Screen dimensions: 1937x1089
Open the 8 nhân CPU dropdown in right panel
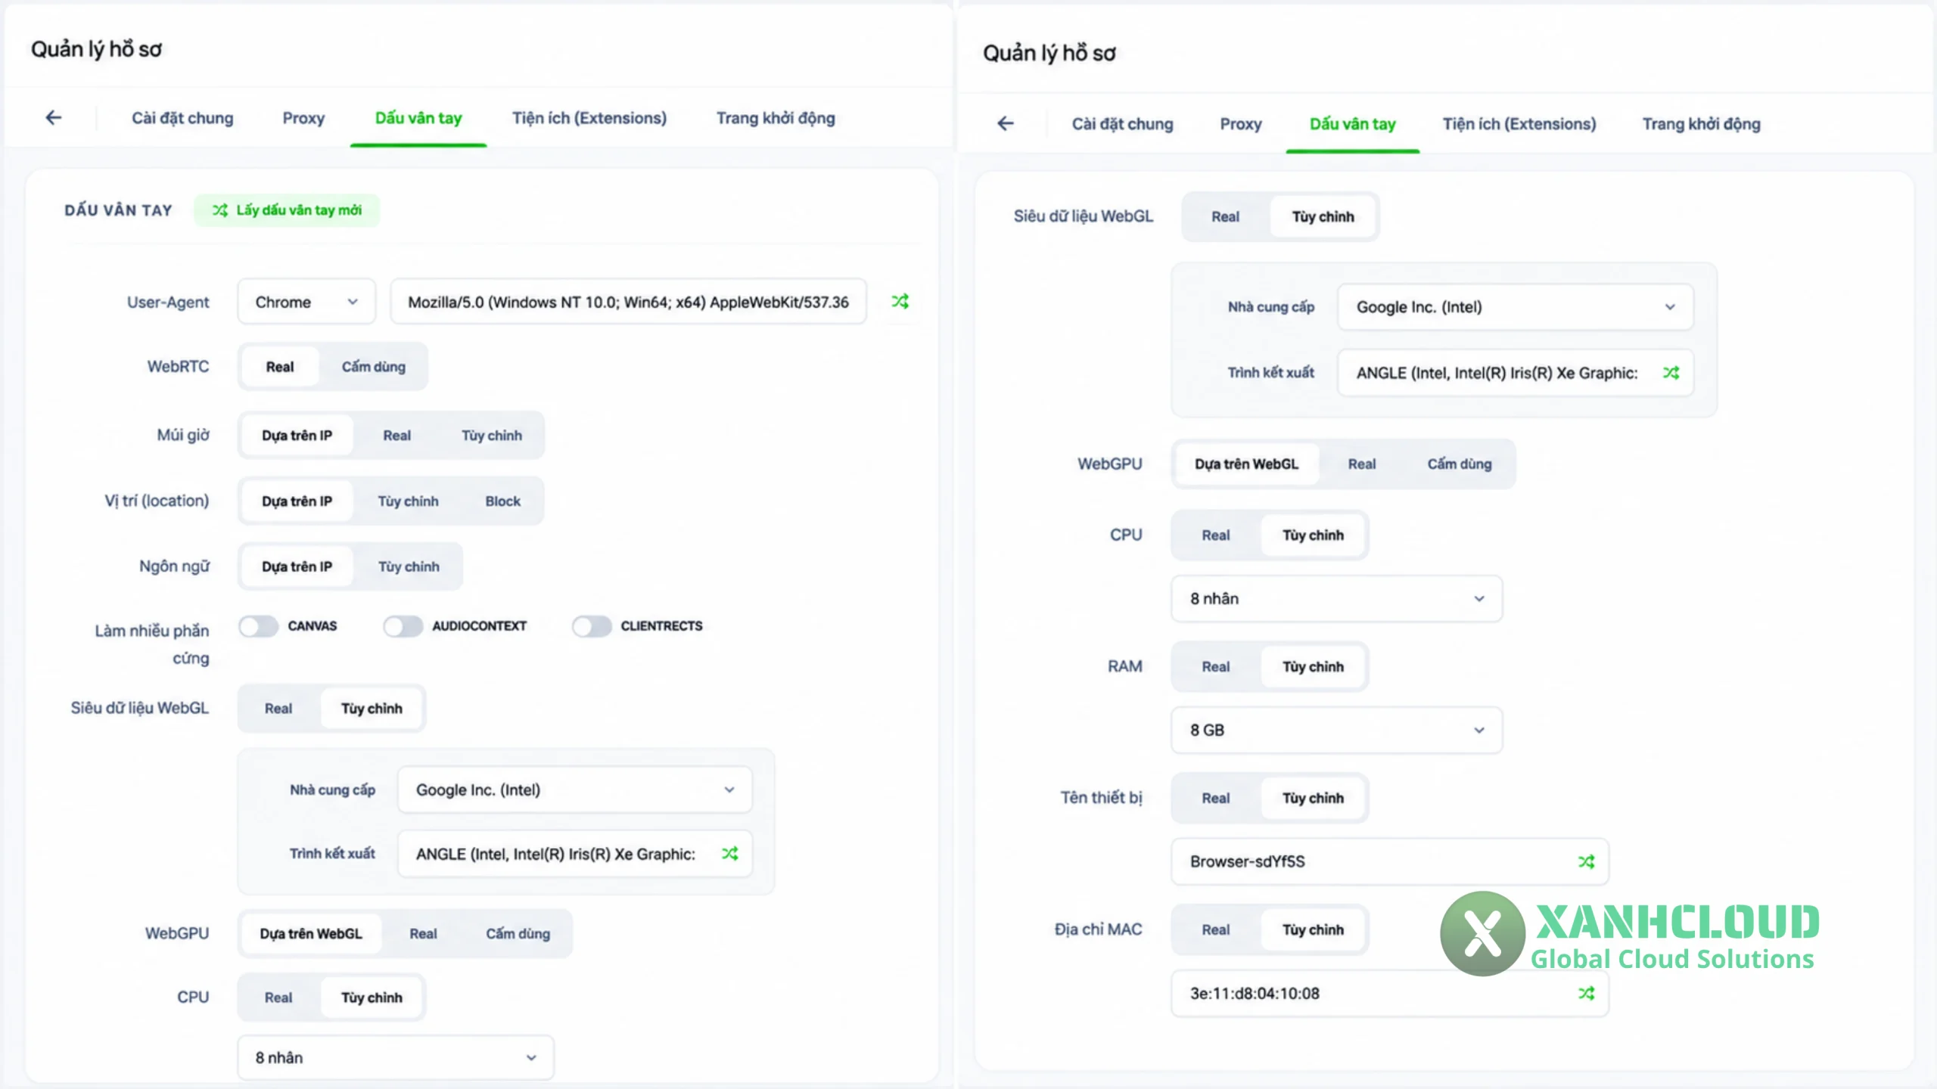click(1337, 598)
